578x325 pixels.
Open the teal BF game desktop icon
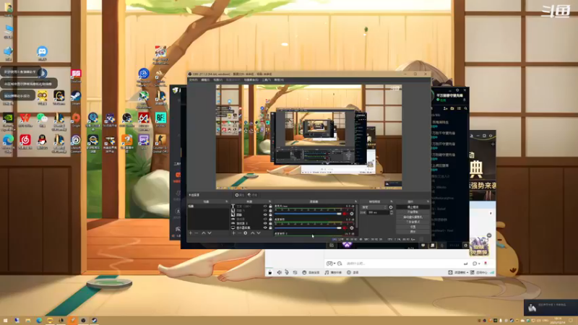160,118
